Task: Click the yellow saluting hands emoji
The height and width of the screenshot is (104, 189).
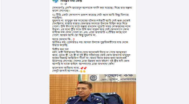Action: (x=83, y=71)
